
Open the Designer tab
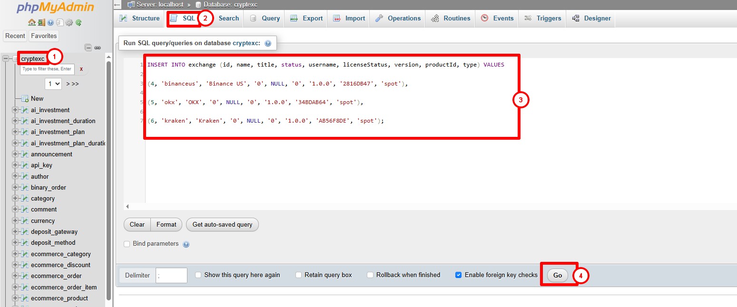tap(591, 18)
